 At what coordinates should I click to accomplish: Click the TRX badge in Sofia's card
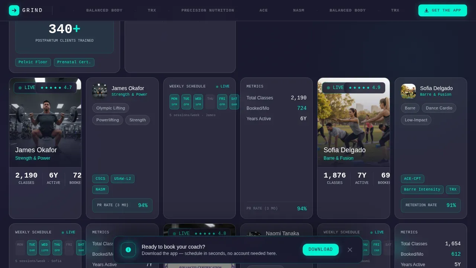pyautogui.click(x=453, y=189)
